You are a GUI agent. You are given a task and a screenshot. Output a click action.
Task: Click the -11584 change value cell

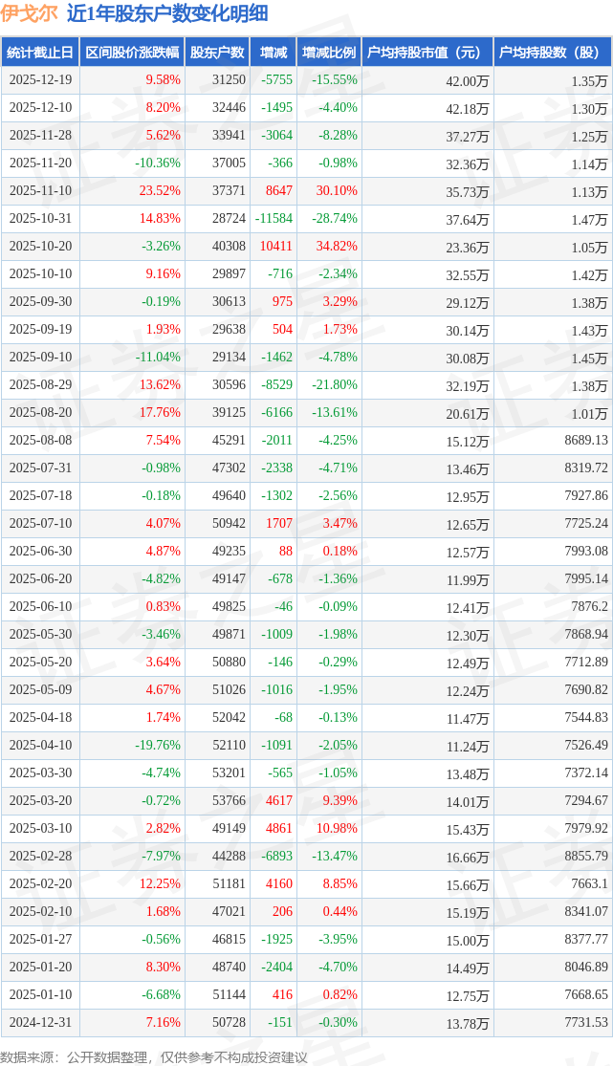(274, 219)
